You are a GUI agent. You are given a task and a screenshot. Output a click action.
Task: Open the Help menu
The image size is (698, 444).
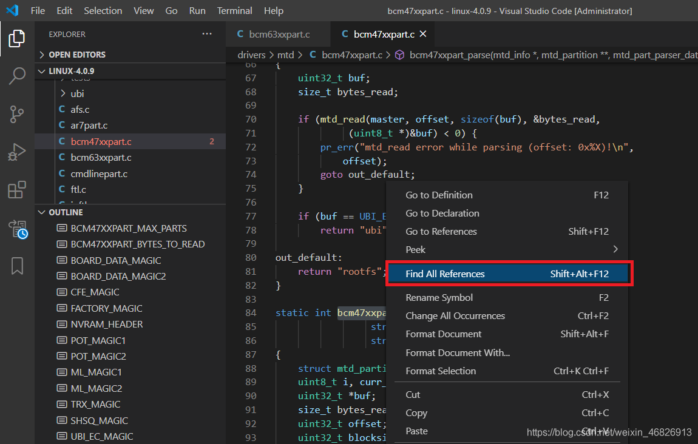pyautogui.click(x=273, y=11)
